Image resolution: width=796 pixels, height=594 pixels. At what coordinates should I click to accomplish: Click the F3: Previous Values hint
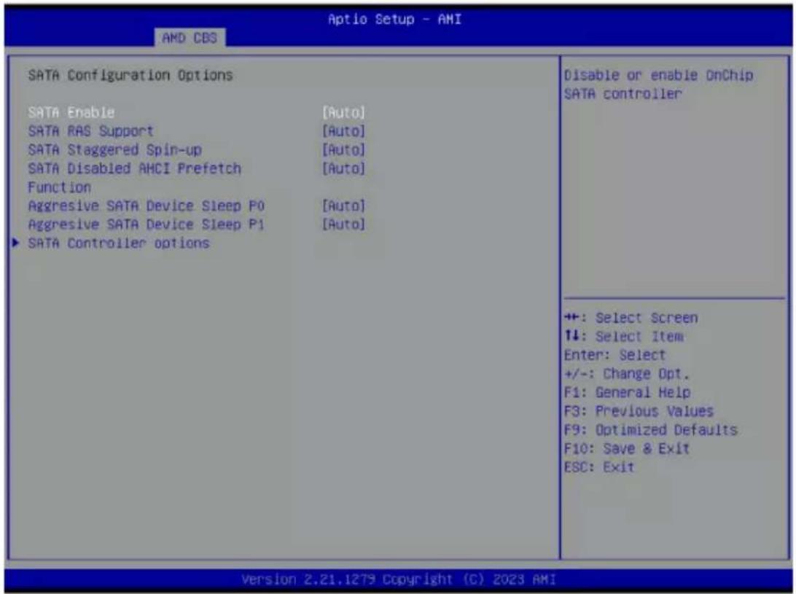[x=639, y=411]
